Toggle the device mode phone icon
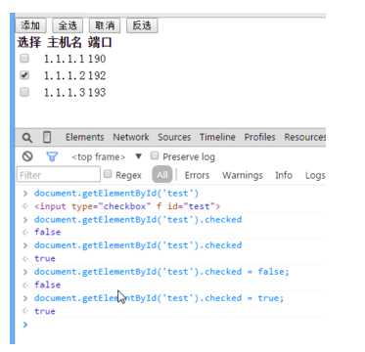Image resolution: width=365 pixels, height=352 pixels. [47, 137]
